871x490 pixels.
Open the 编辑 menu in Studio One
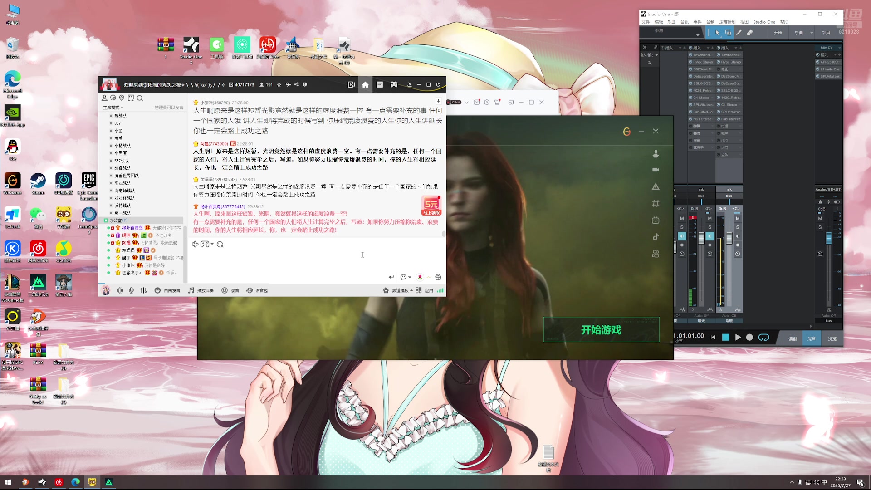pos(659,22)
